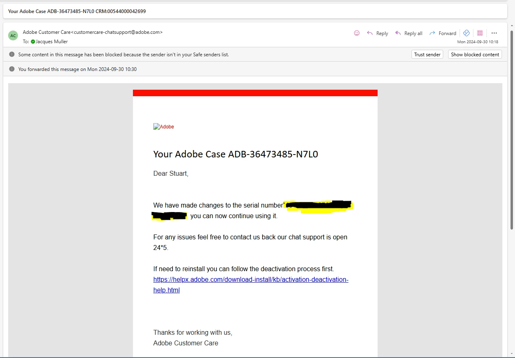
Task: Open the more actions ellipsis menu
Action: coord(494,33)
